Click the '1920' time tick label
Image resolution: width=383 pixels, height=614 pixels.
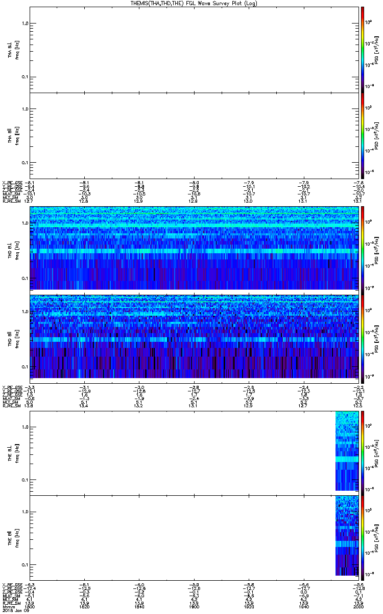(x=249, y=607)
